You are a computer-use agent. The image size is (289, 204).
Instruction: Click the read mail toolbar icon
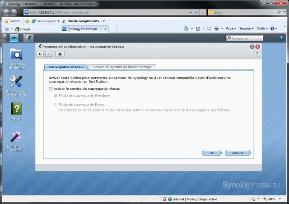click(209, 28)
